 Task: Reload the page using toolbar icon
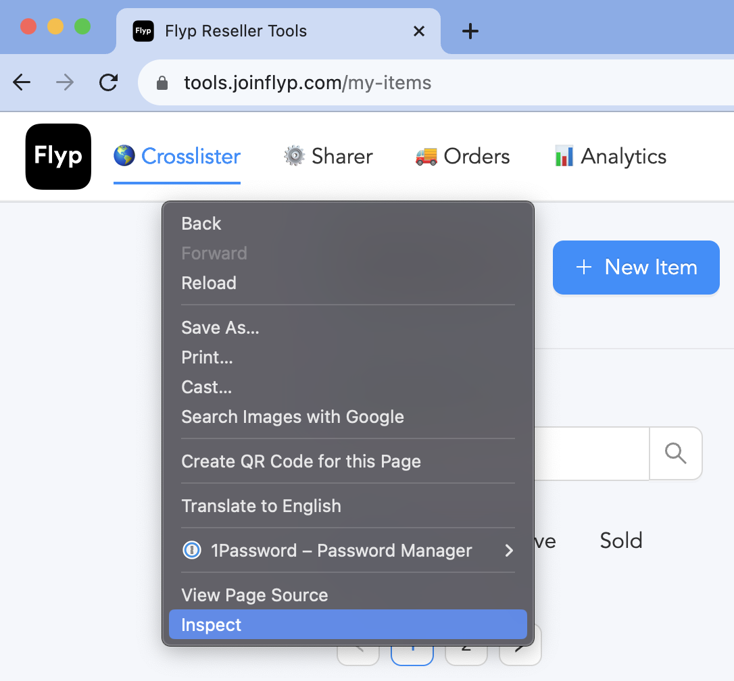tap(108, 83)
